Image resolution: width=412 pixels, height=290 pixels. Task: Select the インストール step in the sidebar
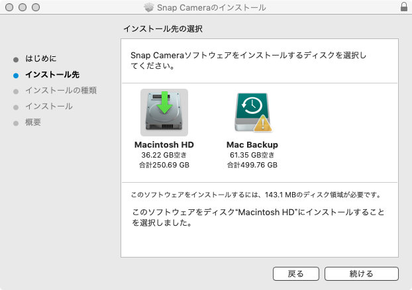49,107
